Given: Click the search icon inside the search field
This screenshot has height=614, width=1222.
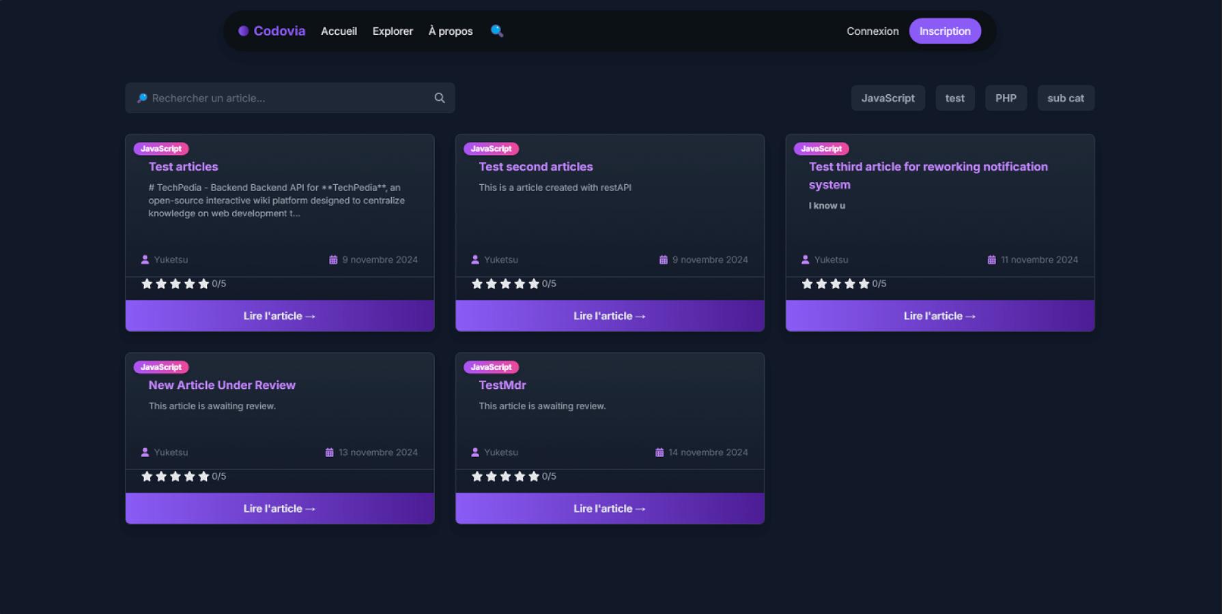Looking at the screenshot, I should pos(439,98).
